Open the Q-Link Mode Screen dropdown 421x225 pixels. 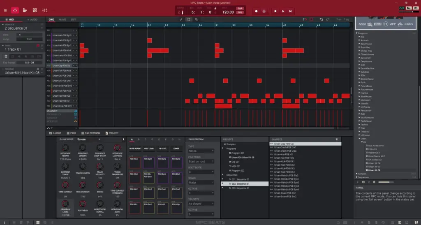[89, 139]
